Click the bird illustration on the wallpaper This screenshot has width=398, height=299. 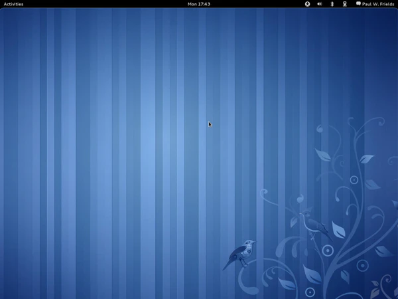[x=241, y=254]
